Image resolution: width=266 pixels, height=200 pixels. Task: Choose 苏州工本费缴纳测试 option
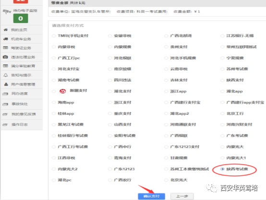coord(166,169)
